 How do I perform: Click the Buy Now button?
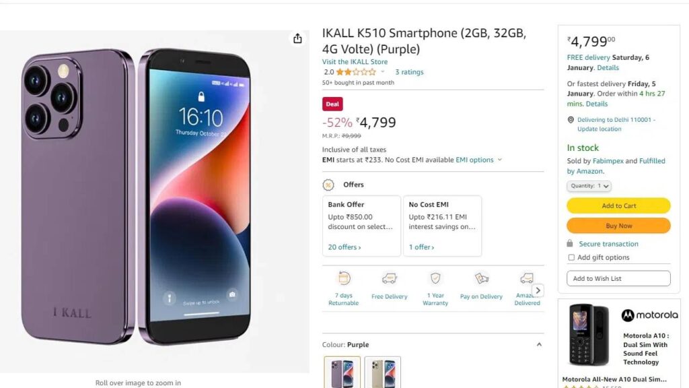[619, 226]
